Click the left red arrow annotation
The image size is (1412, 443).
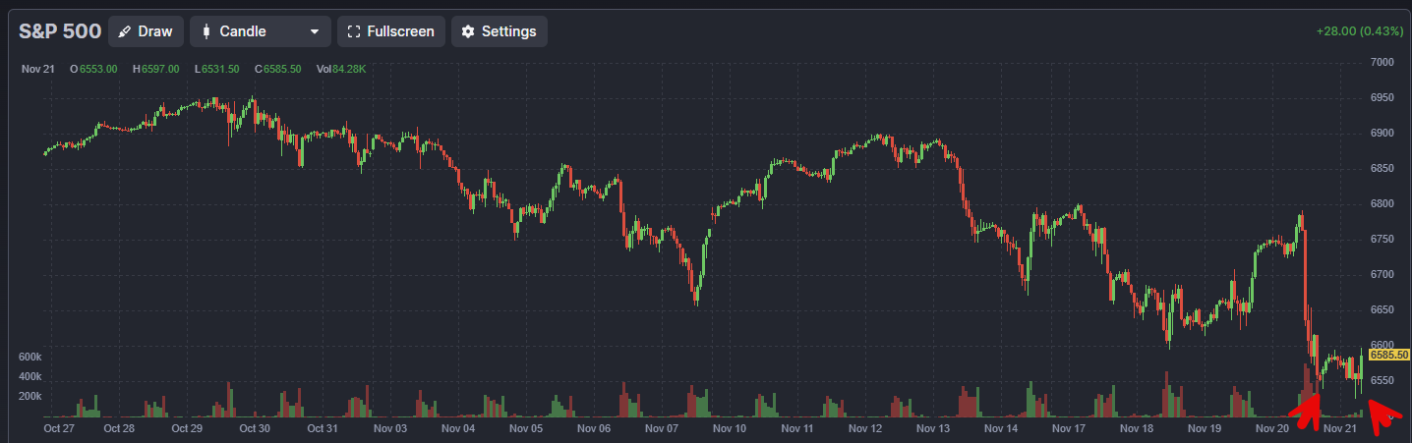pyautogui.click(x=1307, y=411)
